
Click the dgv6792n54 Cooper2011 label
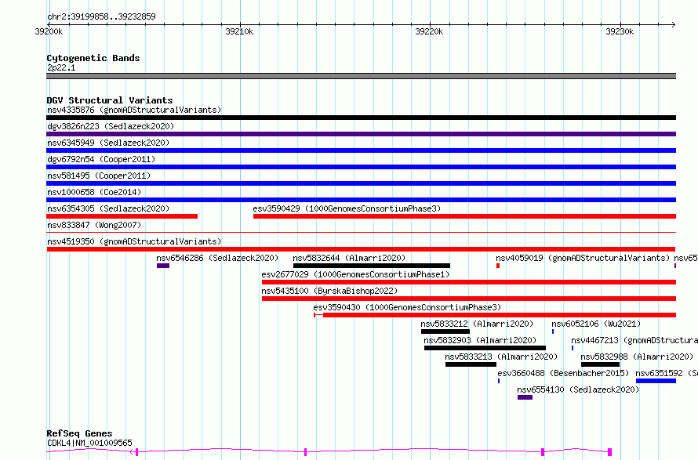click(101, 159)
